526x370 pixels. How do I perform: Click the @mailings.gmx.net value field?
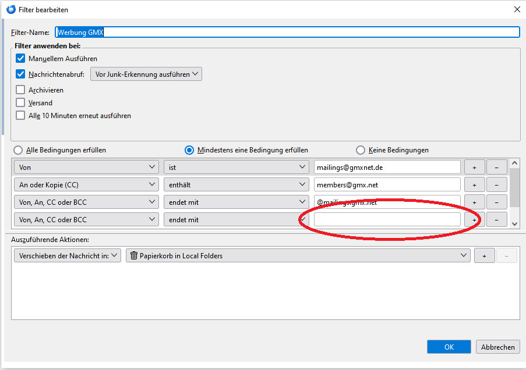click(x=387, y=202)
